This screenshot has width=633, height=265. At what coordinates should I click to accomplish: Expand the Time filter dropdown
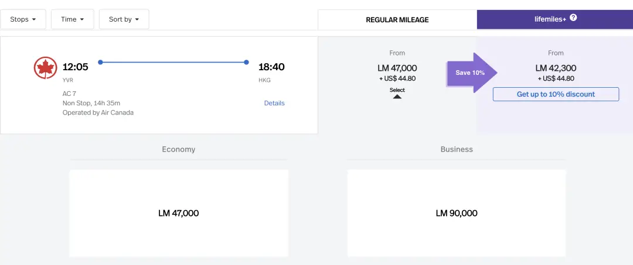click(73, 19)
